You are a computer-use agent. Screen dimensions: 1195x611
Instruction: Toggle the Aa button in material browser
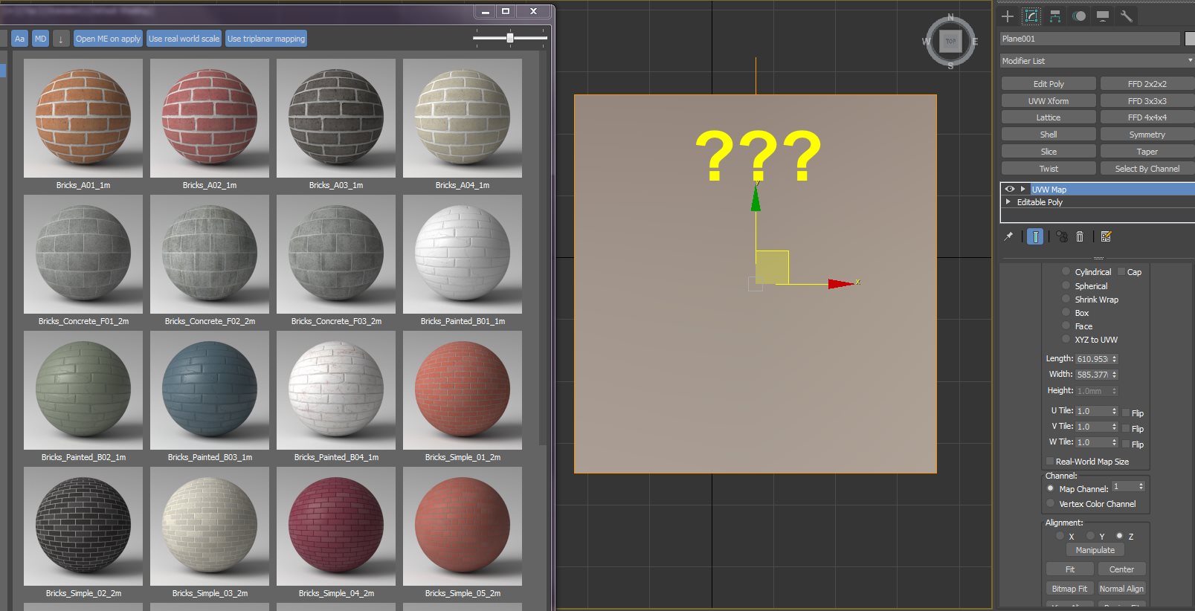19,39
